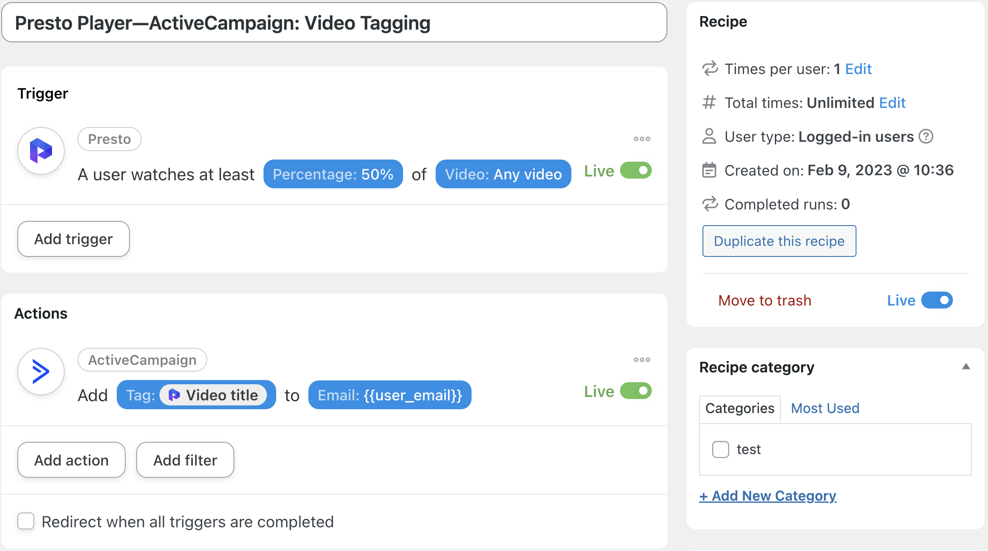The image size is (988, 551).
Task: Edit the Times per user value
Action: [858, 69]
